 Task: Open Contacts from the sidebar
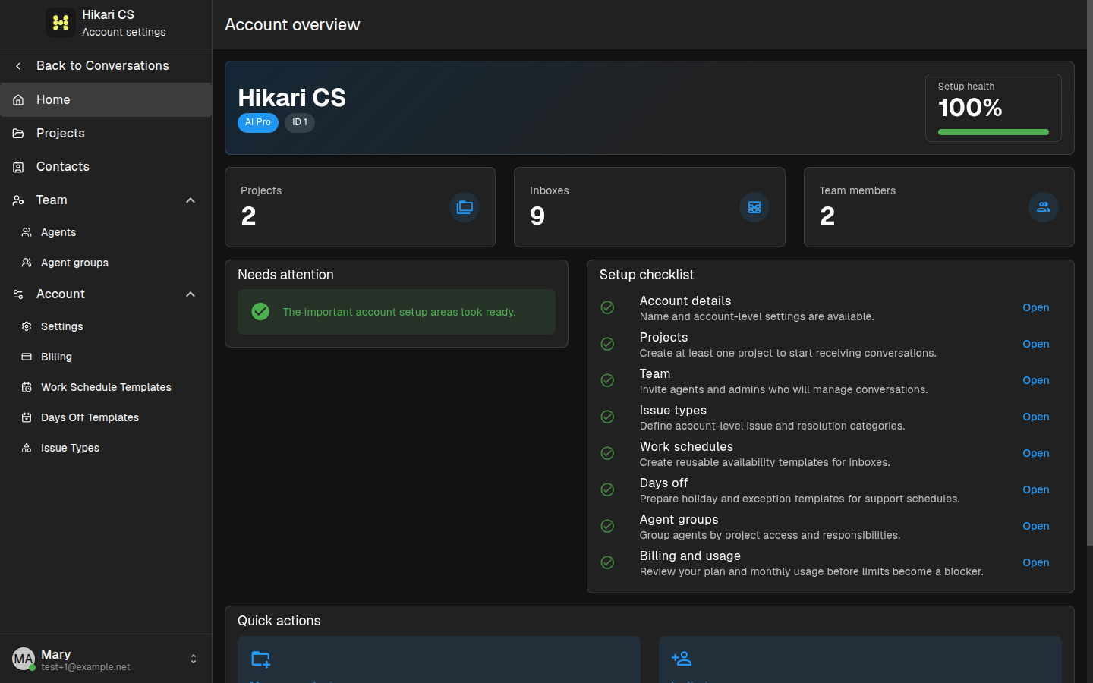106,167
